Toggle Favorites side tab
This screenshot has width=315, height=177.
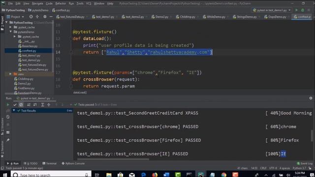pyautogui.click(x=2, y=149)
